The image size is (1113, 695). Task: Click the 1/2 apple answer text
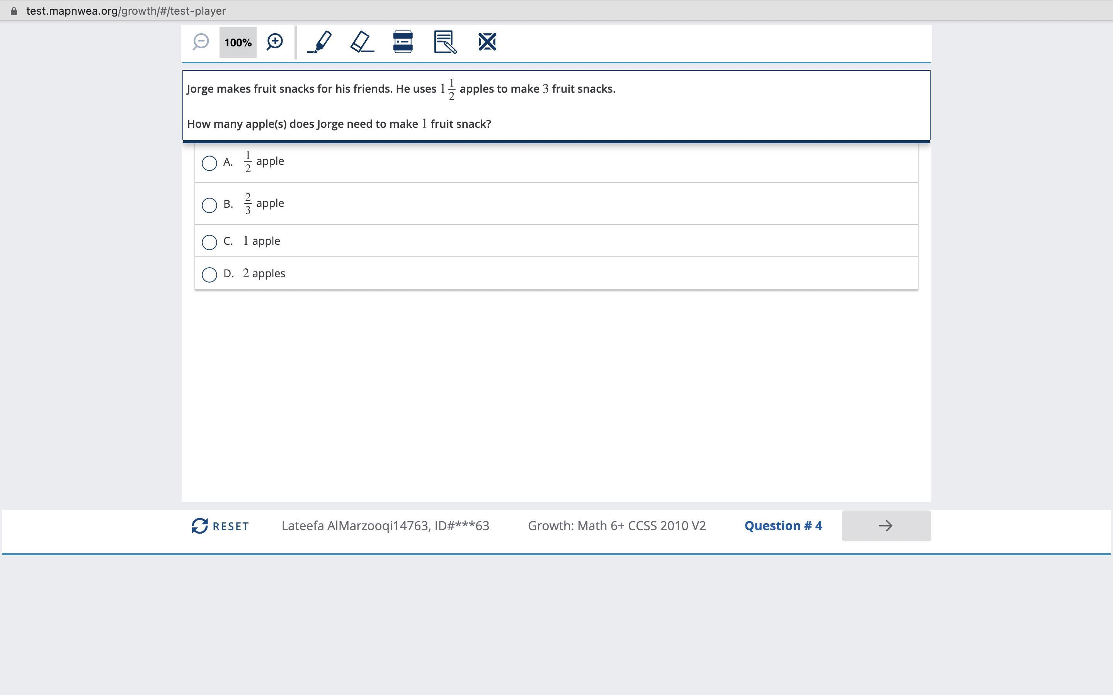click(264, 162)
